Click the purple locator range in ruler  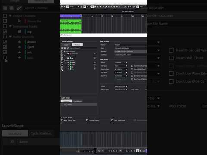(71, 15)
